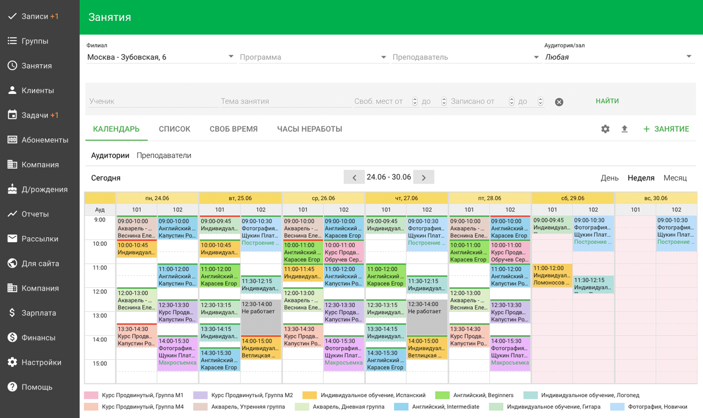This screenshot has width=703, height=418.
Task: Clear search filters with the X icon
Action: click(x=559, y=102)
